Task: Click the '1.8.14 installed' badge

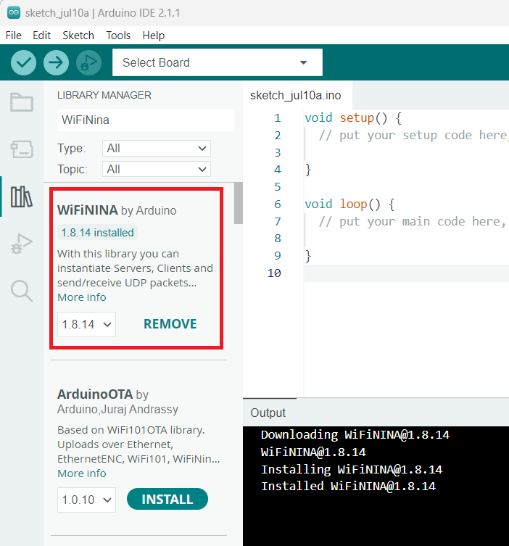Action: (x=97, y=233)
